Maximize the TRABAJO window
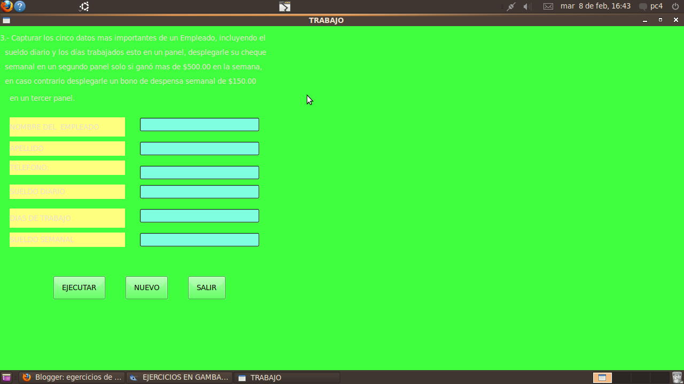 tap(660, 20)
